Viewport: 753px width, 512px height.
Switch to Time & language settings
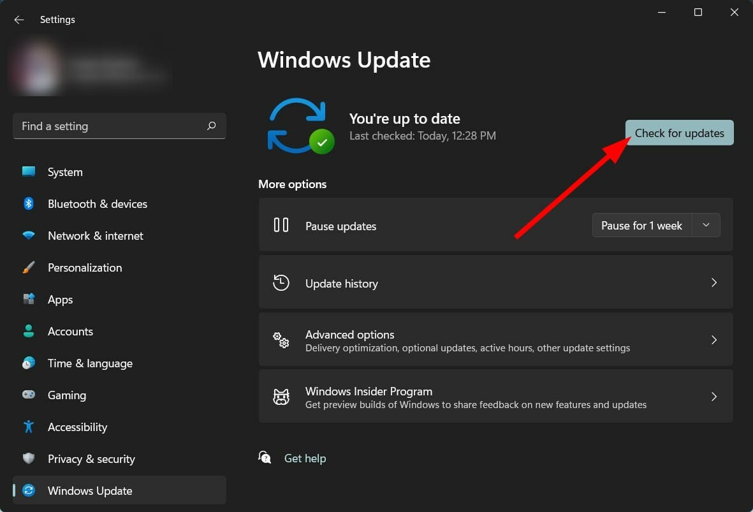point(89,363)
